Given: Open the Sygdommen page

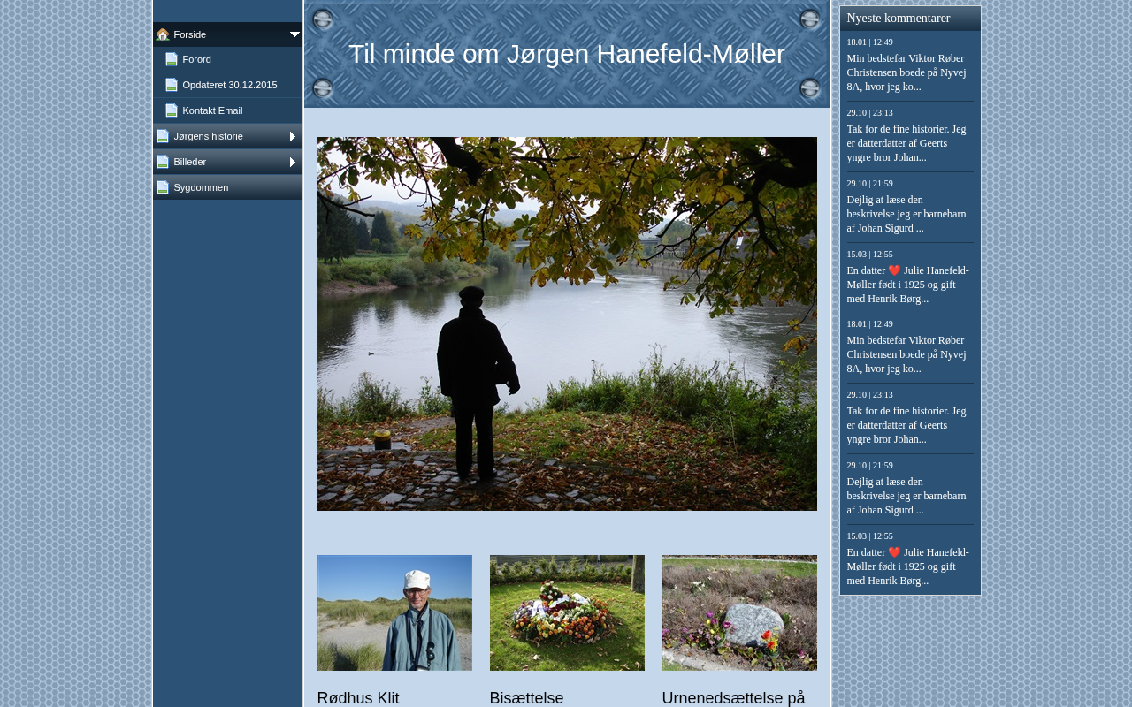Looking at the screenshot, I should [x=227, y=187].
